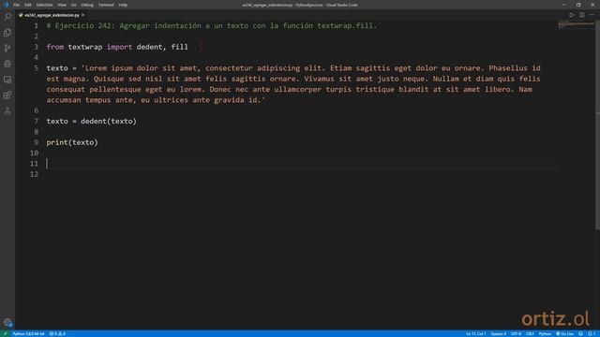
Task: Click the VS Code logo in the title bar
Action: pos(6,5)
